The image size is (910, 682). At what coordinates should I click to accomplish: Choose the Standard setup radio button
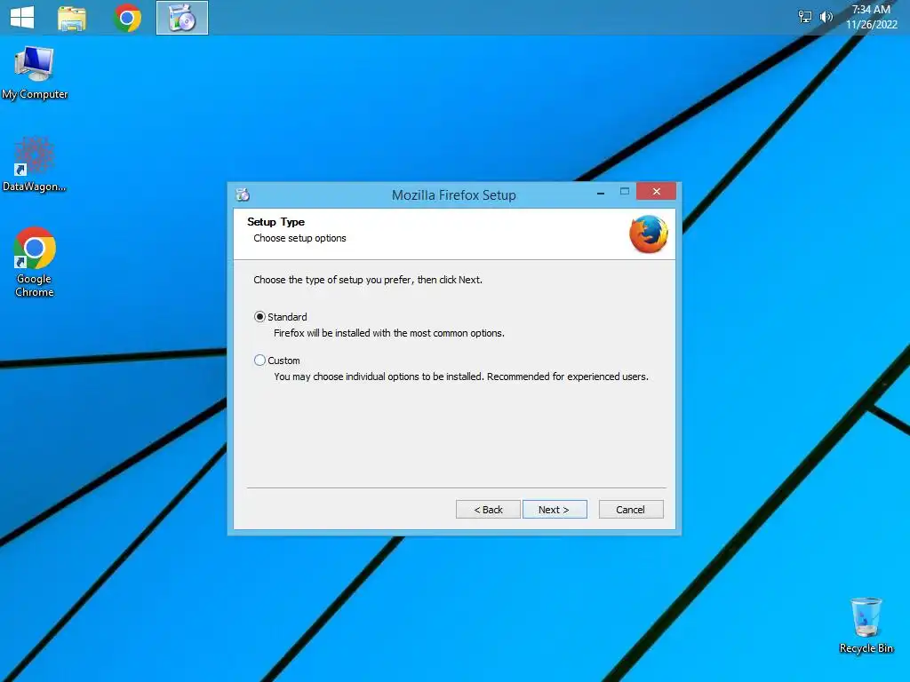pos(259,317)
